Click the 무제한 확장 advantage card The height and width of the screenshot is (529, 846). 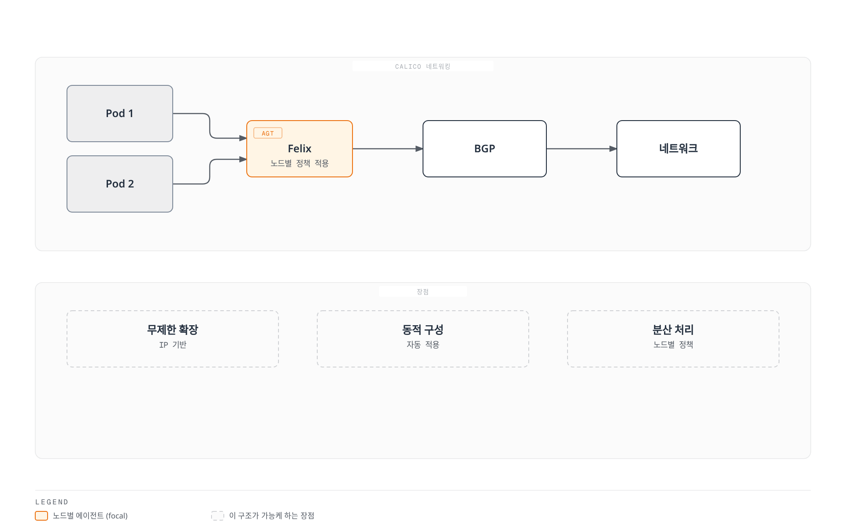[x=173, y=339]
